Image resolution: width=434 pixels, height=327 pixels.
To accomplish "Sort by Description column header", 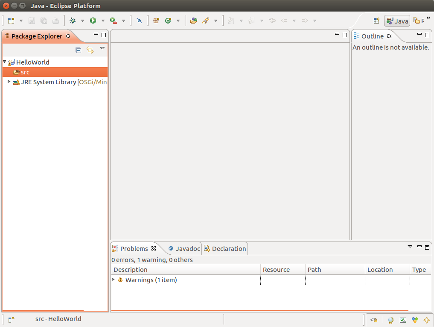I will click(x=186, y=270).
